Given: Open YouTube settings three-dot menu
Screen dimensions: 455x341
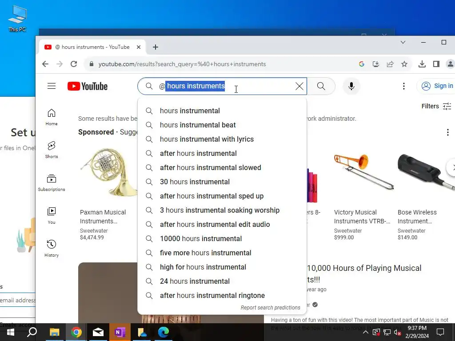Looking at the screenshot, I should [403, 86].
